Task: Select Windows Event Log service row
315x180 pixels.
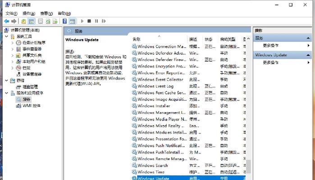Action: click(x=188, y=86)
